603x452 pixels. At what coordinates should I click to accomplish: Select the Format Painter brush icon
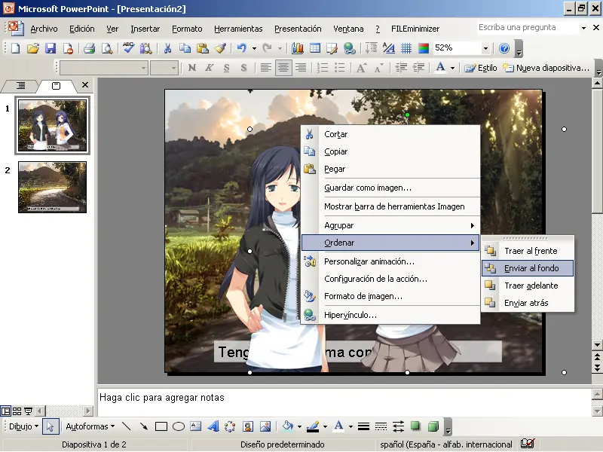point(219,48)
